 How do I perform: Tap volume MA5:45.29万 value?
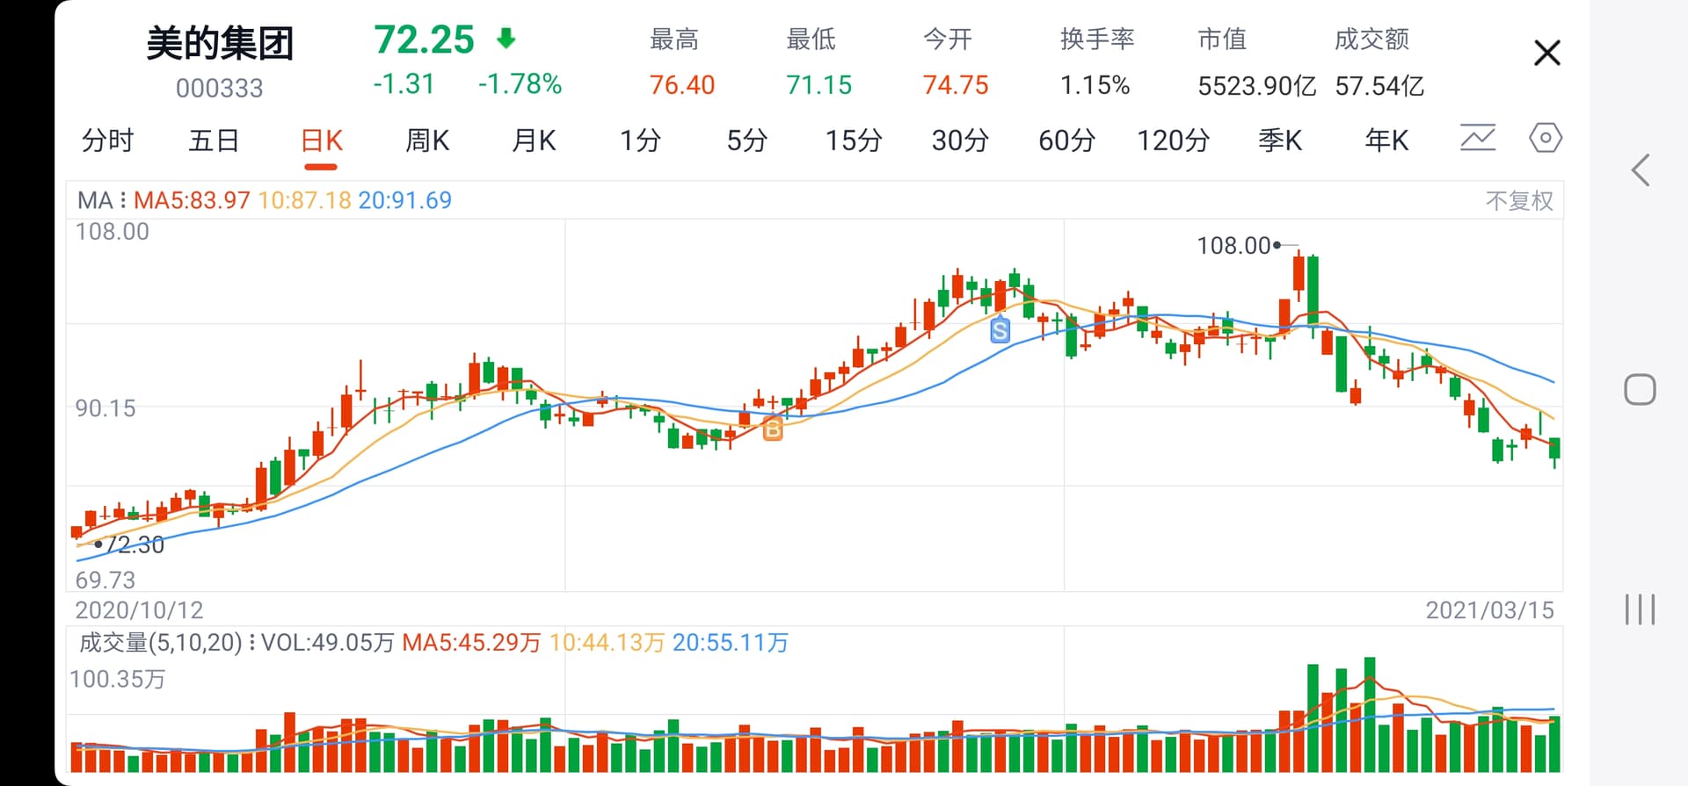point(471,643)
